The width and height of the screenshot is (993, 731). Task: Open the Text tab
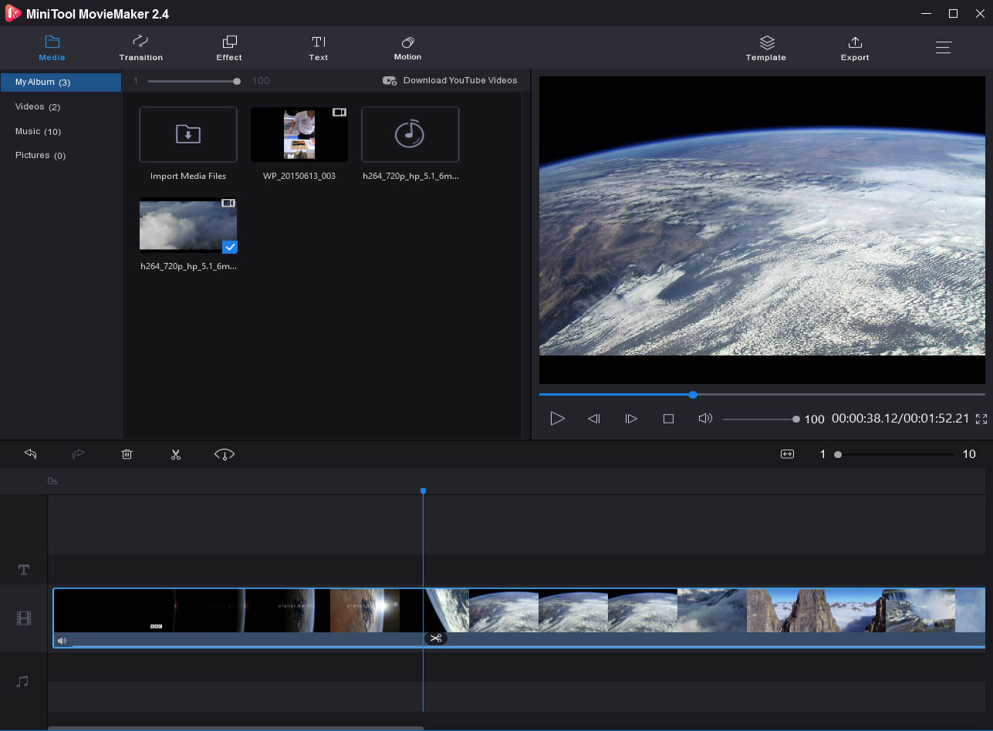319,48
